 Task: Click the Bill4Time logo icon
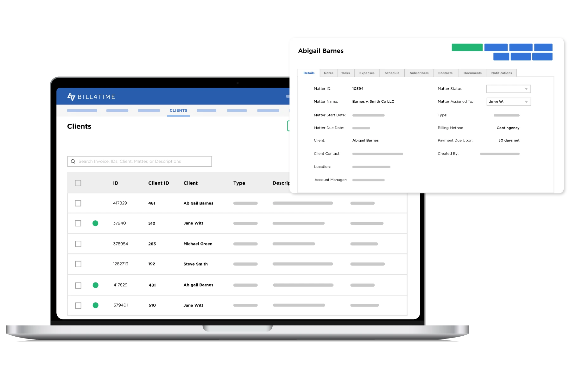[71, 97]
